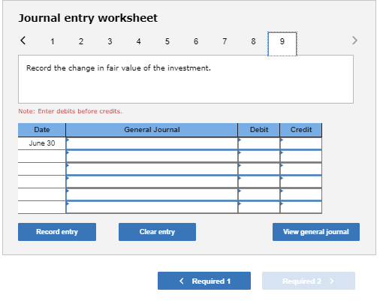Click the Clear entry button
Screen dimensions: 389x307
157,232
